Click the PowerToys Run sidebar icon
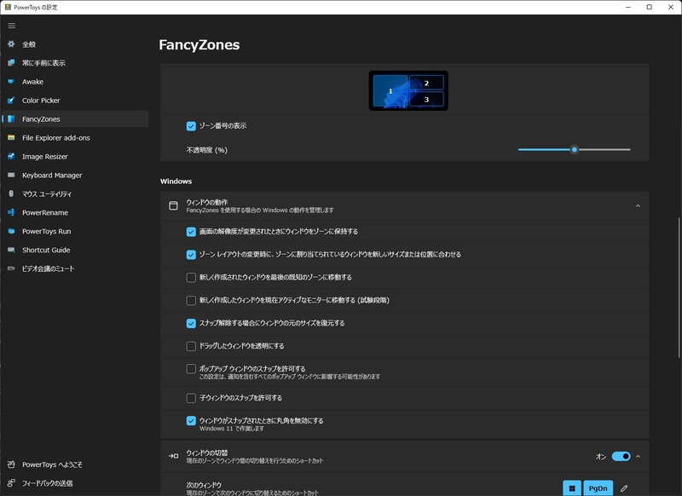This screenshot has height=496, width=682. [x=12, y=231]
